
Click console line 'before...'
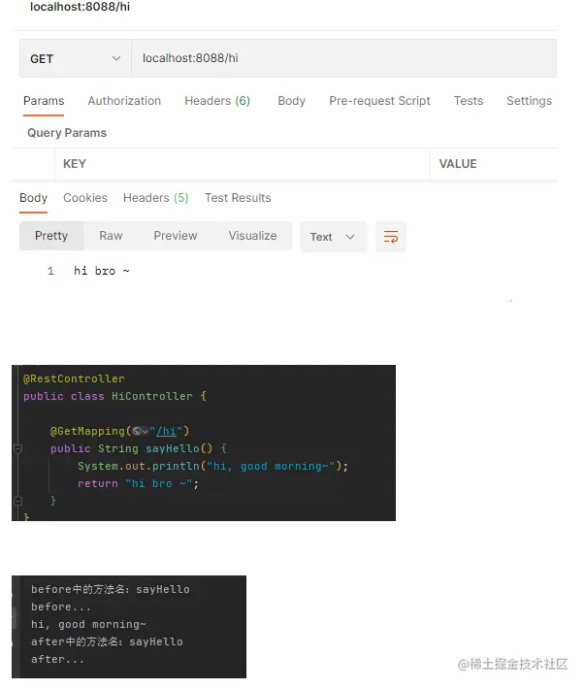click(x=60, y=607)
